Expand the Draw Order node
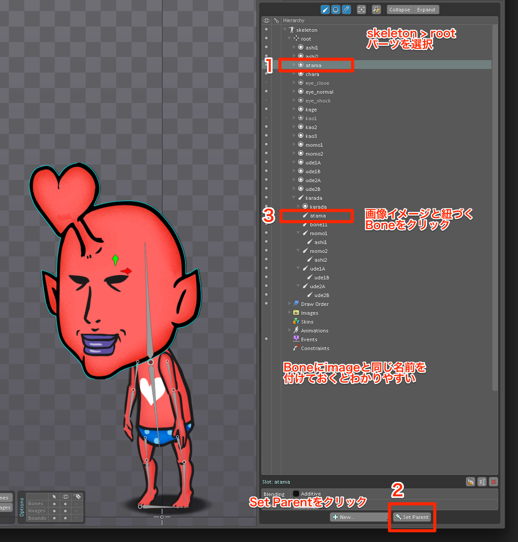Viewport: 518px width, 542px height. 289,304
